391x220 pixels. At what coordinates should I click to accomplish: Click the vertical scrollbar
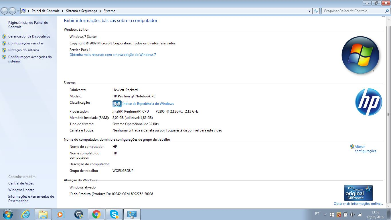coord(388,115)
